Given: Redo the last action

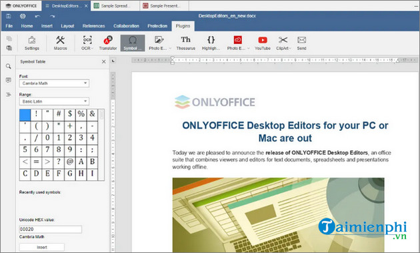Looking at the screenshot, I should pyautogui.click(x=52, y=16).
